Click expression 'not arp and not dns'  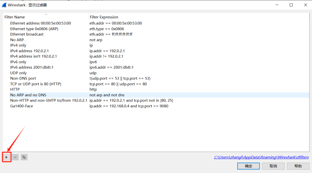107,95
